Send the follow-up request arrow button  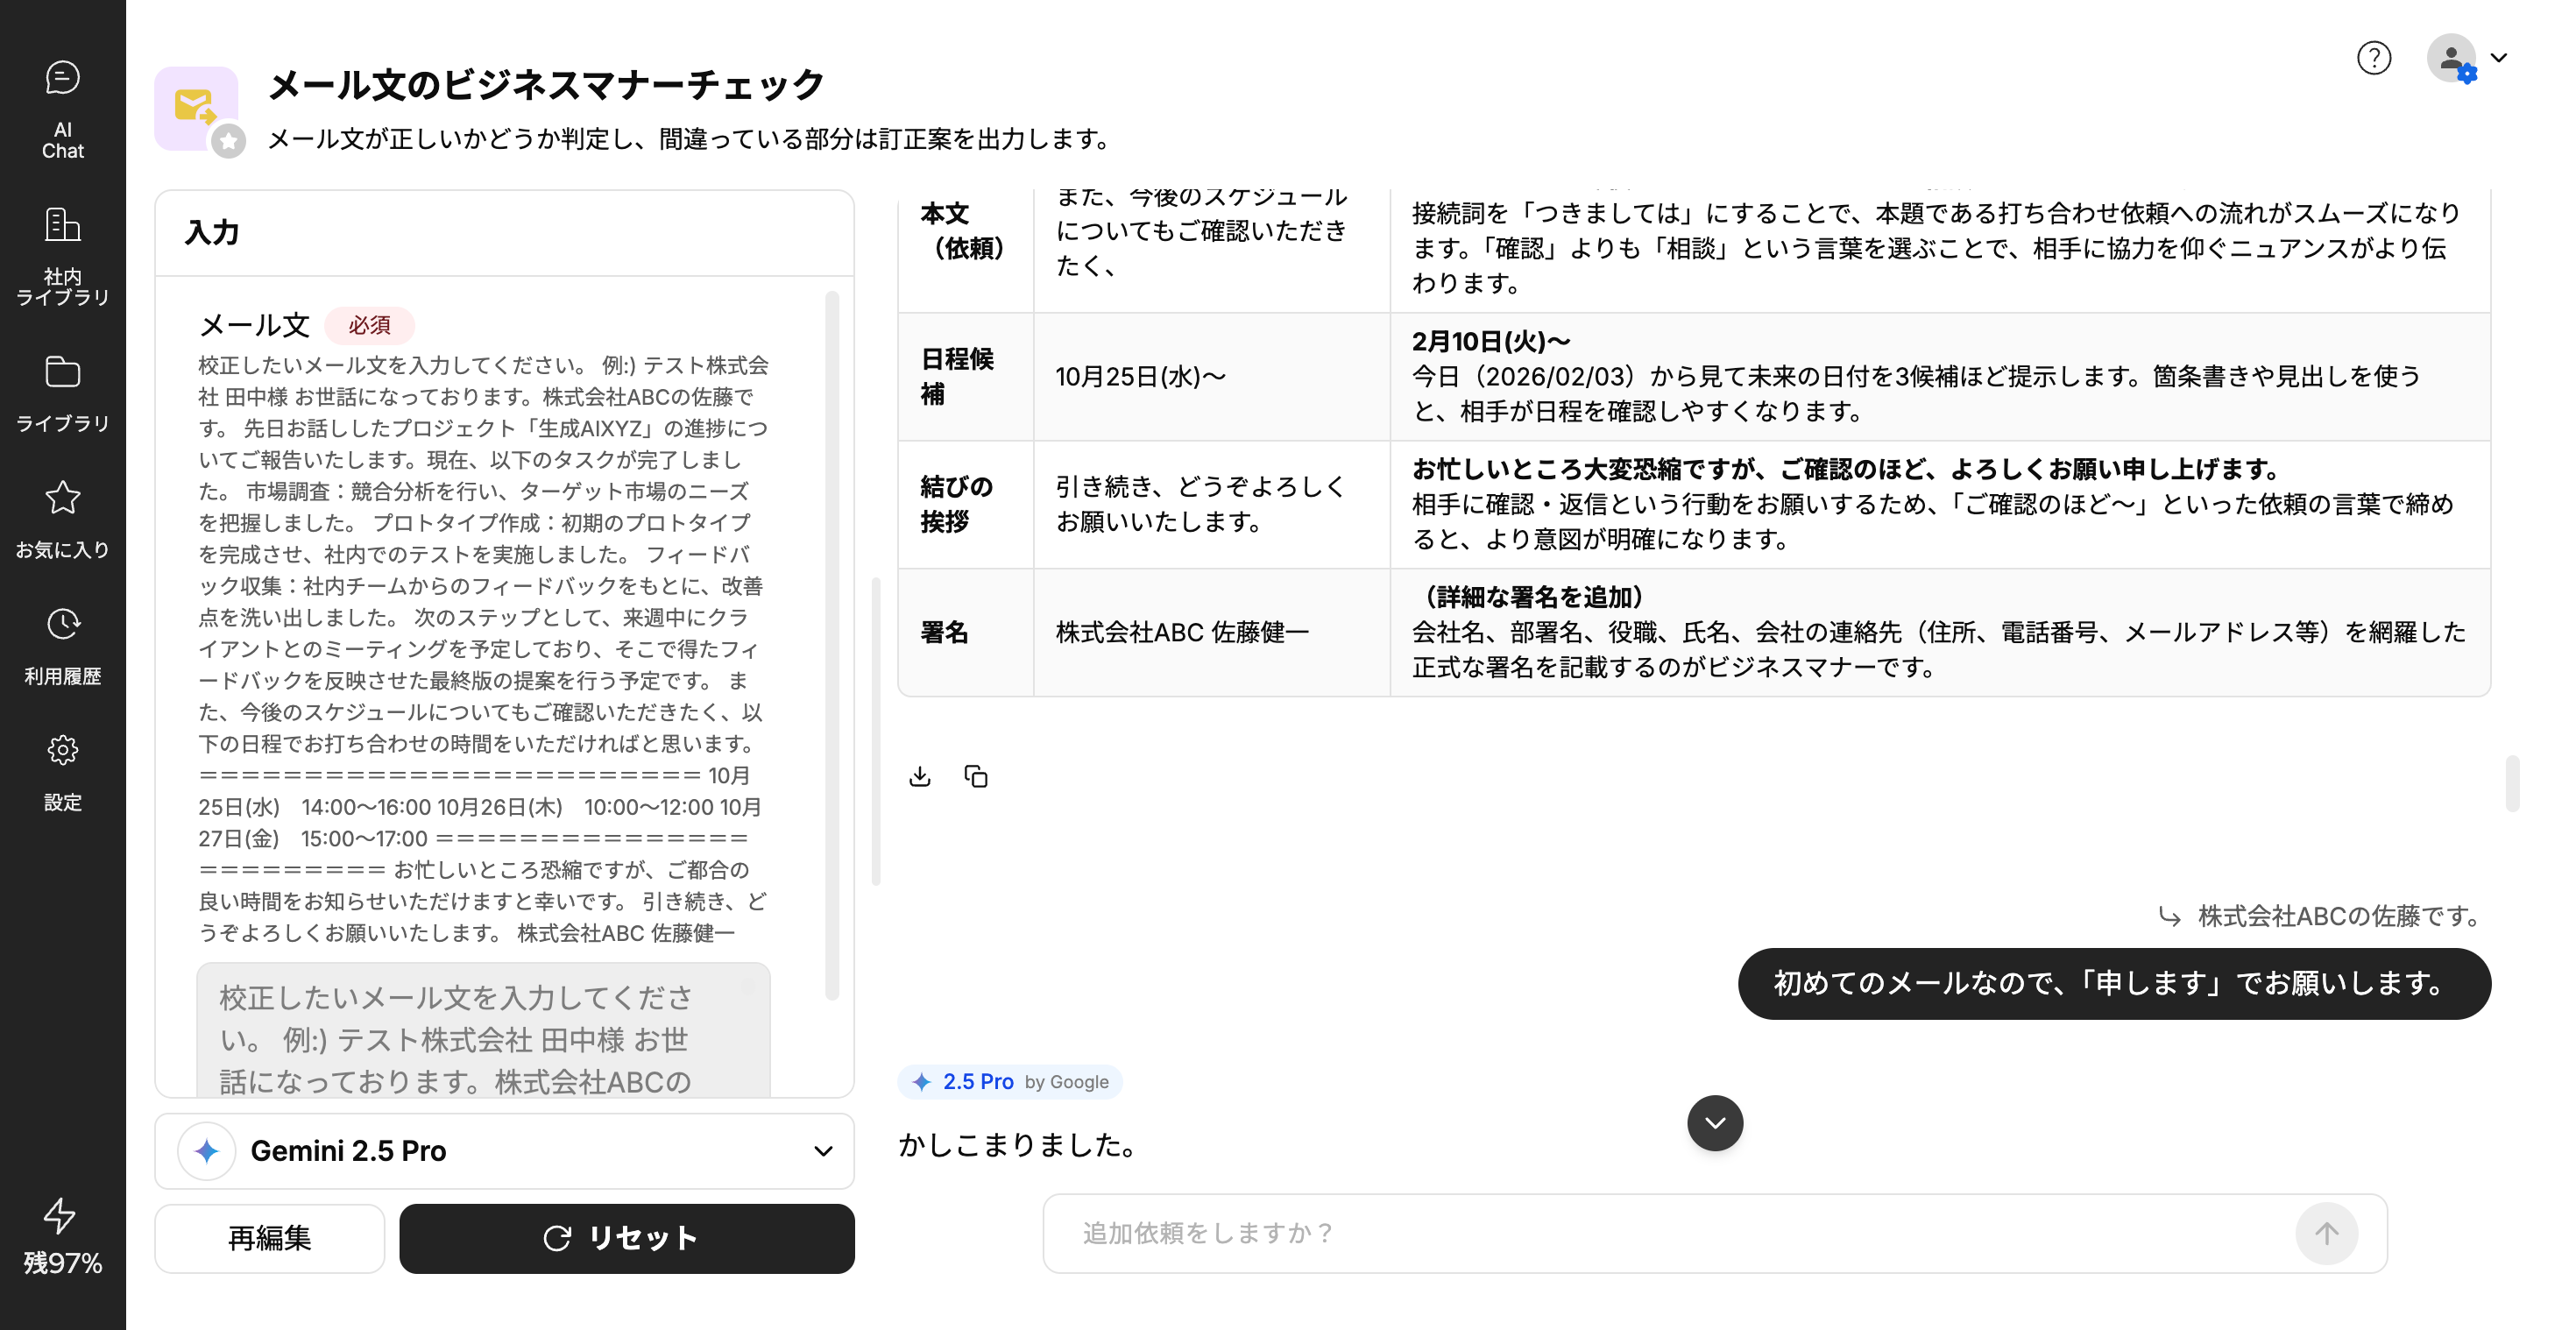coord(2326,1233)
